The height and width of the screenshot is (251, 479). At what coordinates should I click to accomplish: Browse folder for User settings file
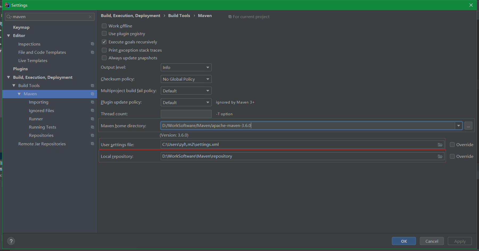coord(440,145)
